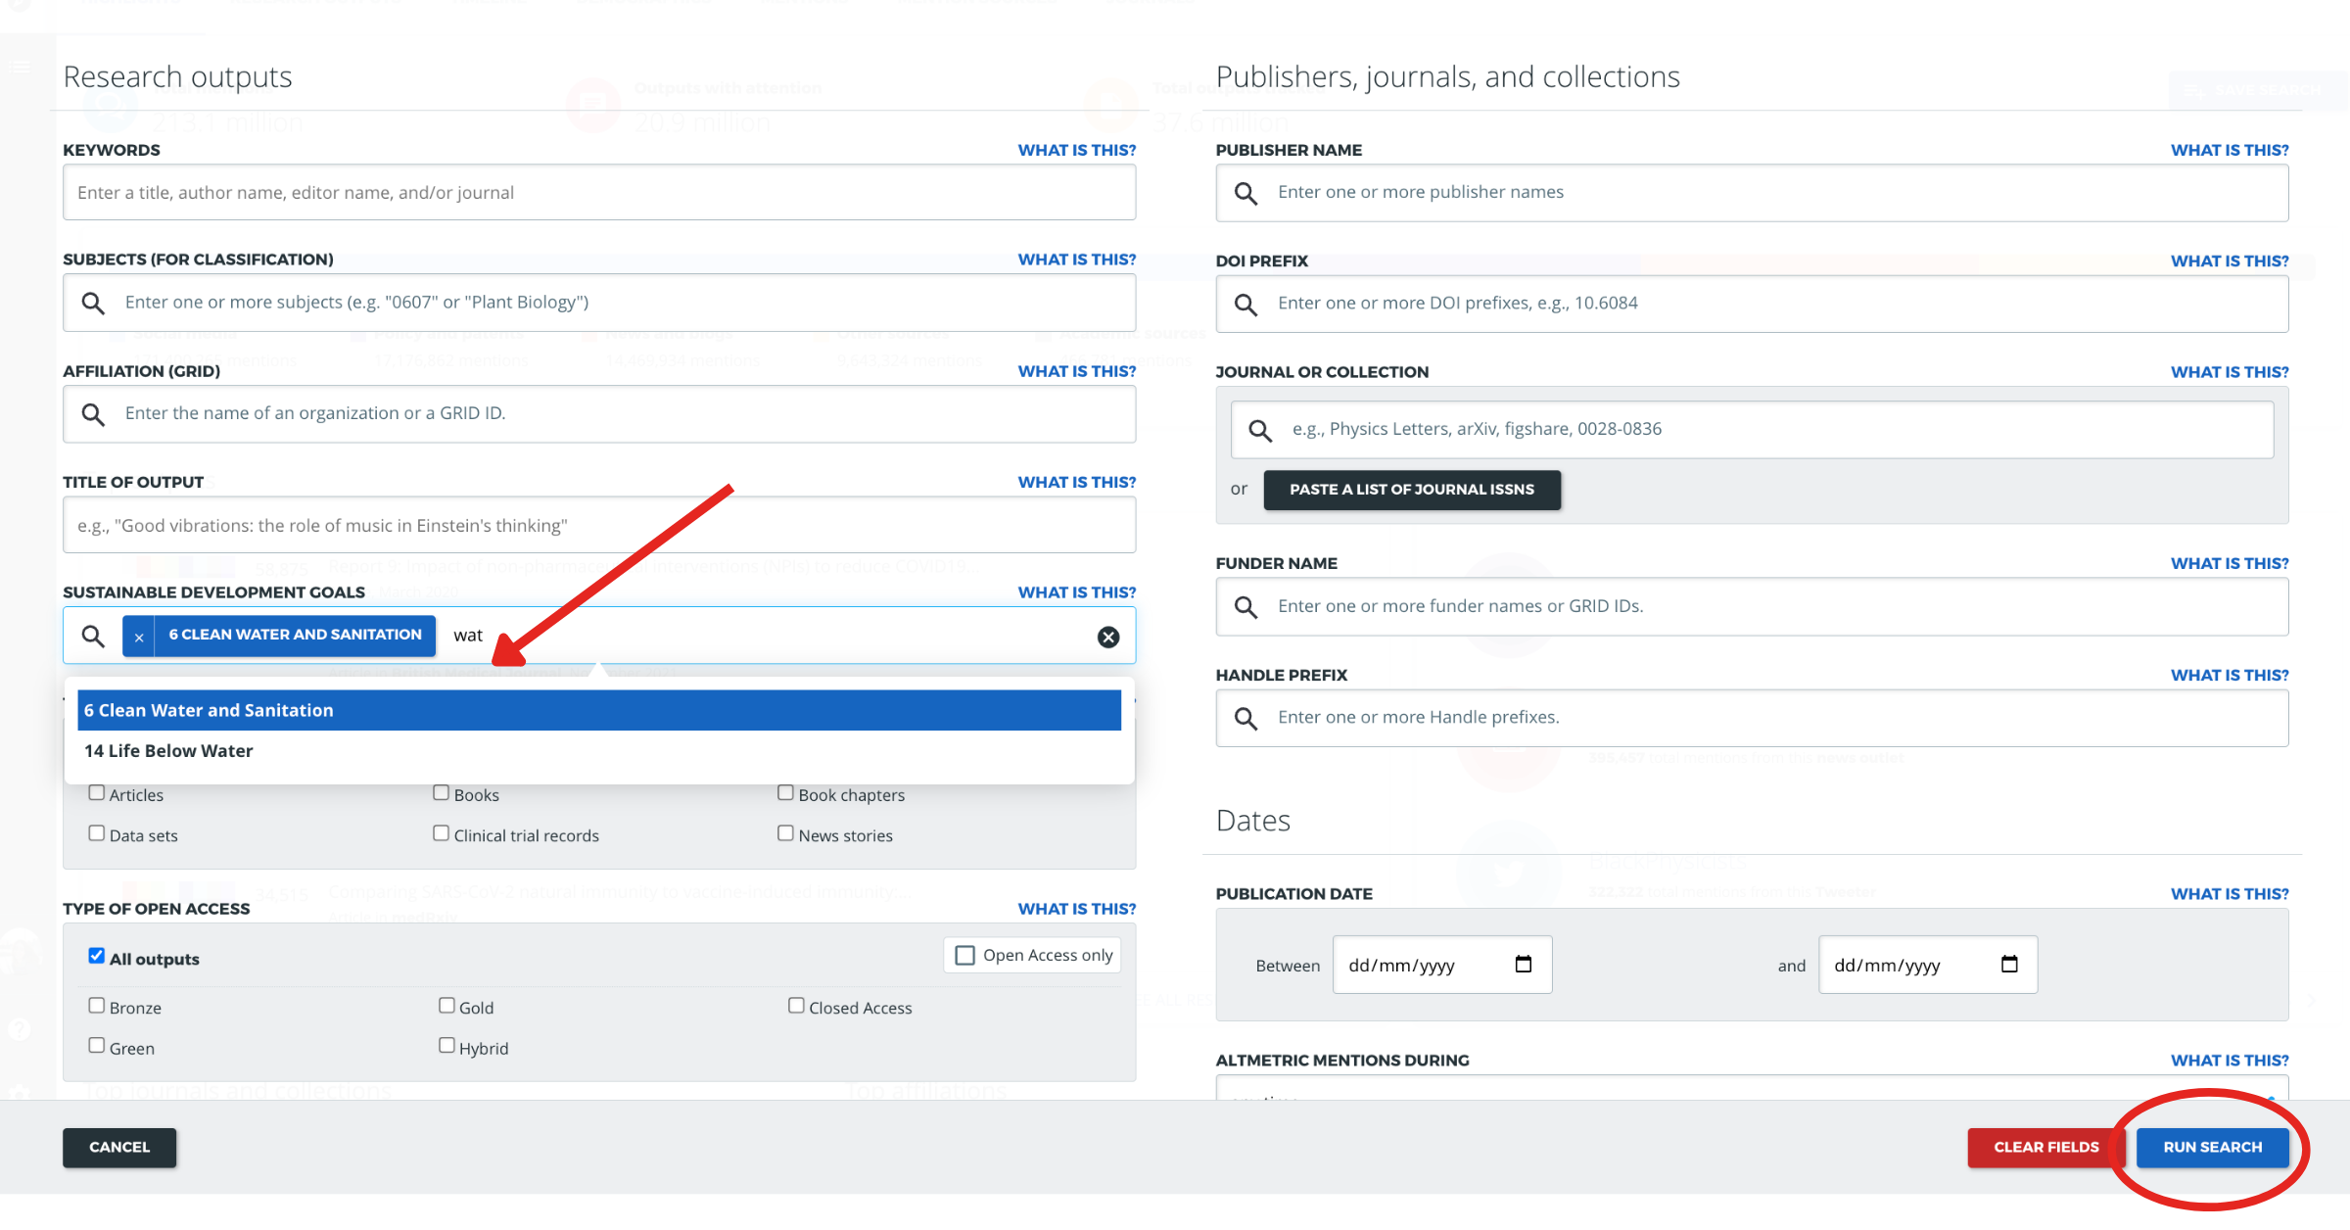
Task: Open What Is This for Publication Date
Action: coord(2230,894)
